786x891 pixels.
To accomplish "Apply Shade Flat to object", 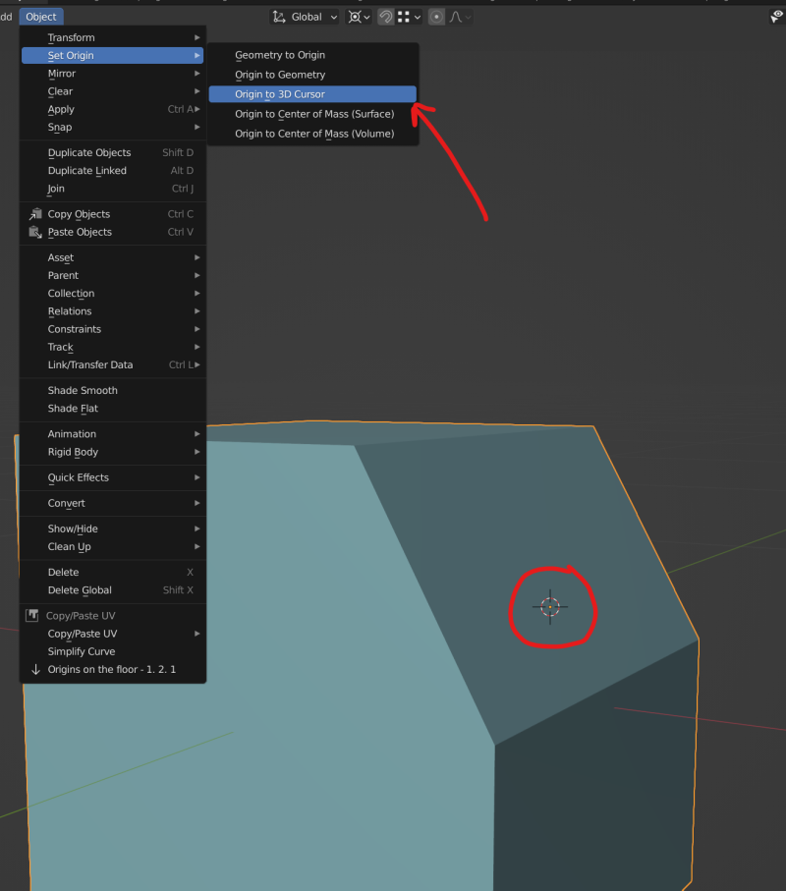I will (x=113, y=408).
